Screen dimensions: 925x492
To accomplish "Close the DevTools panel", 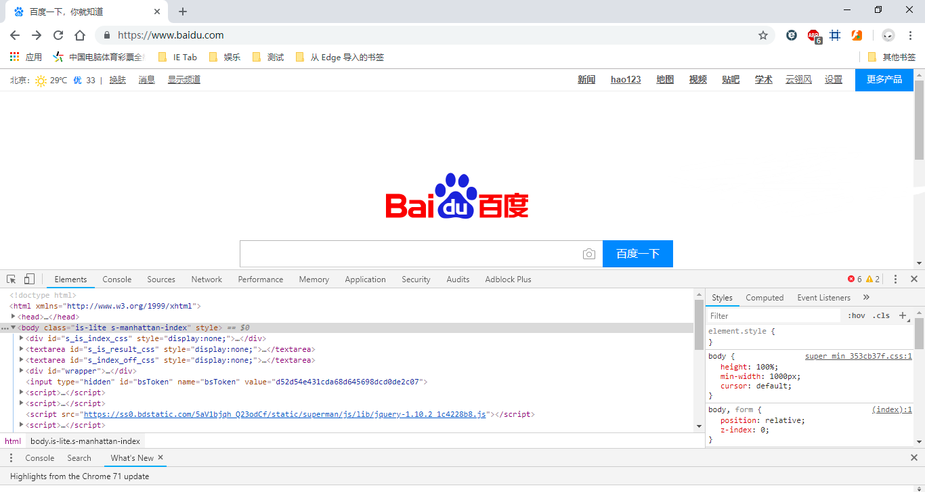I will coord(914,279).
